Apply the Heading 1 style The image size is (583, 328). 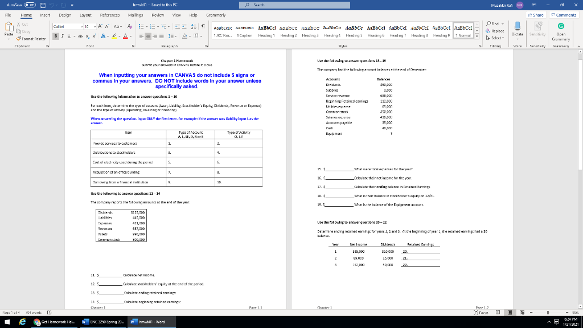(x=266, y=31)
